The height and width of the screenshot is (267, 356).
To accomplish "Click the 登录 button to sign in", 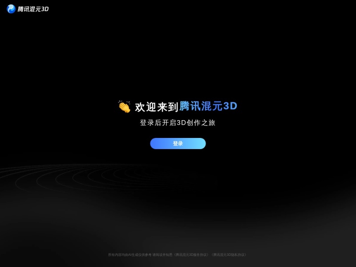I will pyautogui.click(x=178, y=144).
